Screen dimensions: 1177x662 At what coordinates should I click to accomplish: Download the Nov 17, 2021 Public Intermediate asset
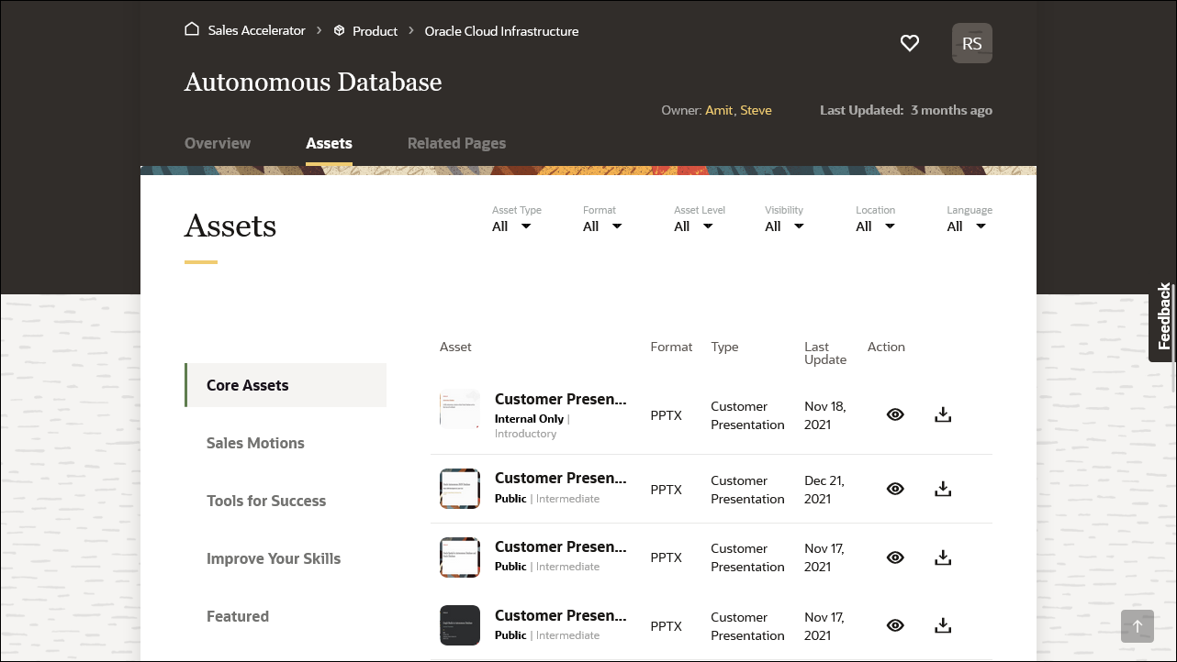(x=943, y=557)
